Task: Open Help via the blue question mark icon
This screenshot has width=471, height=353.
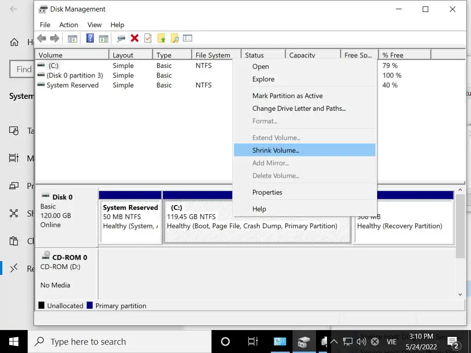Action: pos(90,39)
